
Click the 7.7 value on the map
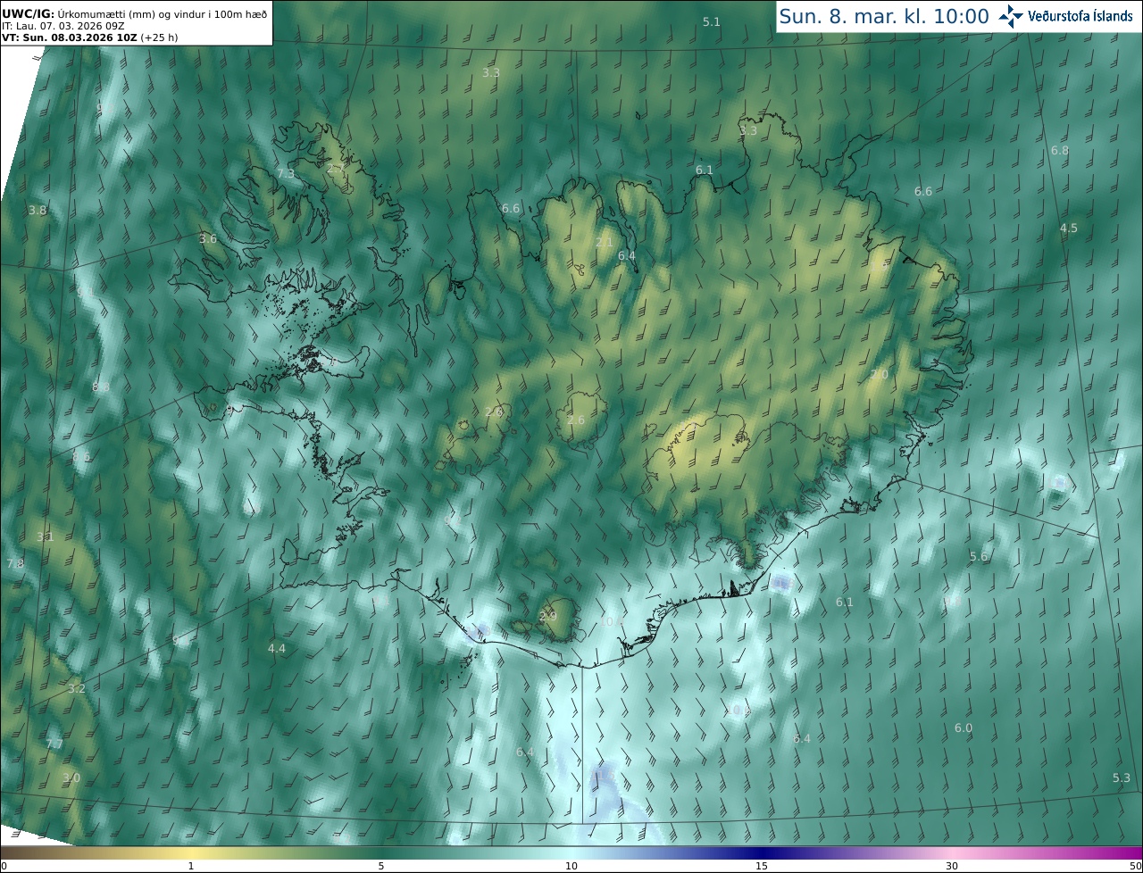tap(54, 744)
